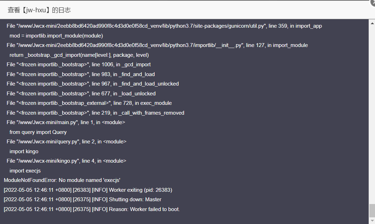The width and height of the screenshot is (375, 224).
Task: Click the empty scrollbar track above thumb
Action: click(x=372, y=115)
